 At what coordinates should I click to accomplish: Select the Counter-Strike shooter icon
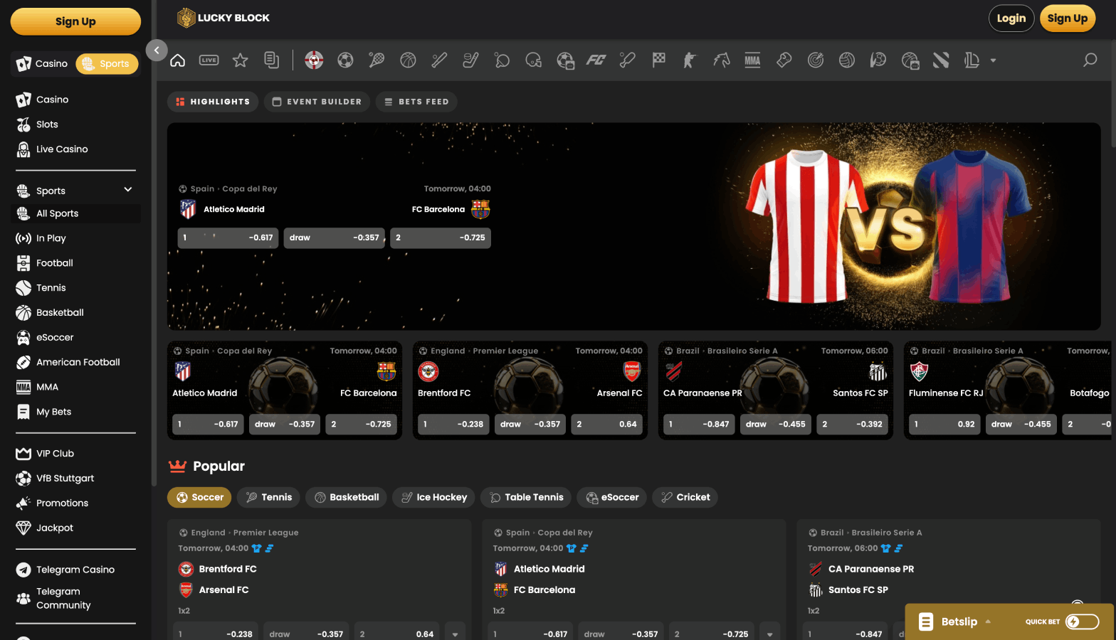(690, 60)
